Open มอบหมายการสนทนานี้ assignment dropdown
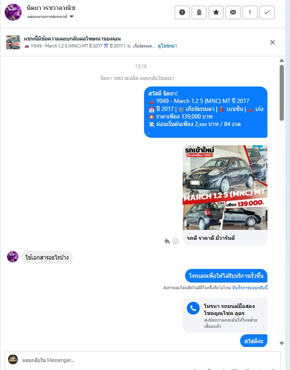 [50, 16]
